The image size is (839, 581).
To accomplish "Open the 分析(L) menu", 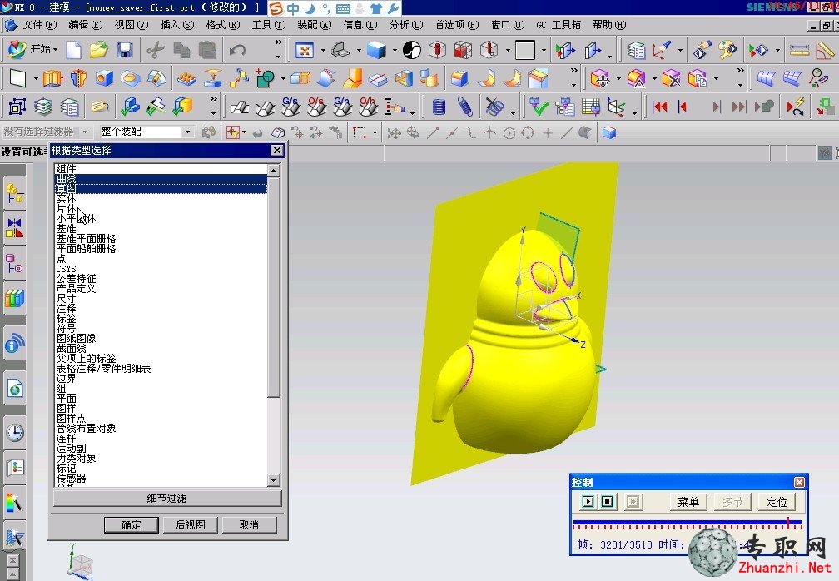I will pyautogui.click(x=406, y=25).
